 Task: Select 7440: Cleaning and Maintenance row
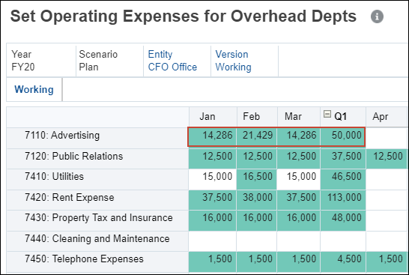click(x=97, y=241)
